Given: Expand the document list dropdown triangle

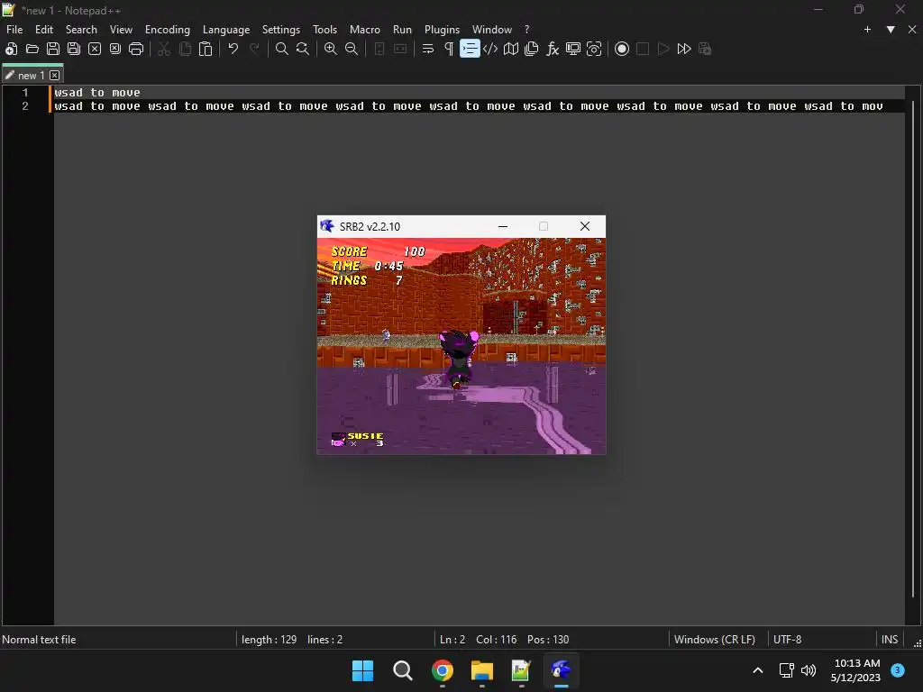Looking at the screenshot, I should 891,30.
